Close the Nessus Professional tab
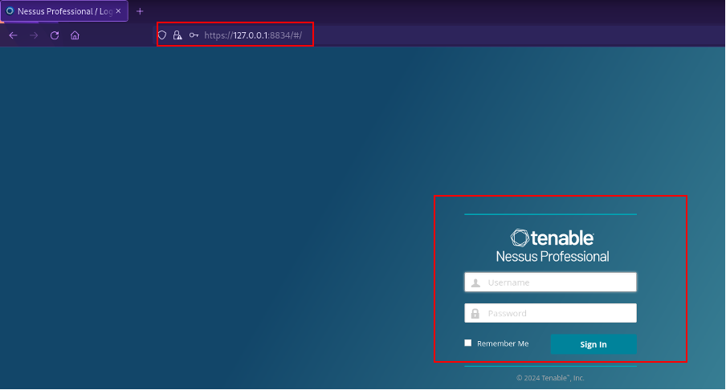 coord(119,11)
